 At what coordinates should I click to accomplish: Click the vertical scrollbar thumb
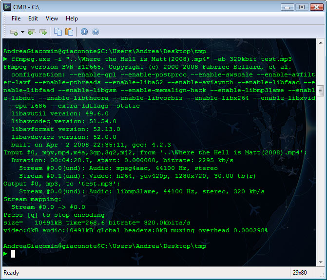point(320,92)
